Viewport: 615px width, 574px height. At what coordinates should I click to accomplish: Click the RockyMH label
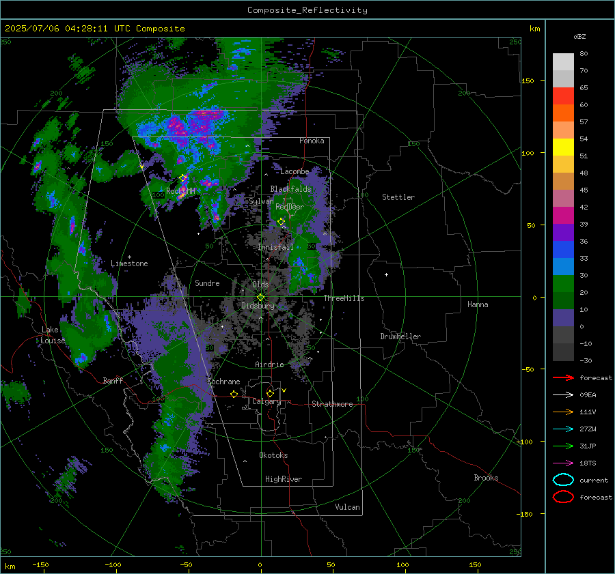coord(180,191)
